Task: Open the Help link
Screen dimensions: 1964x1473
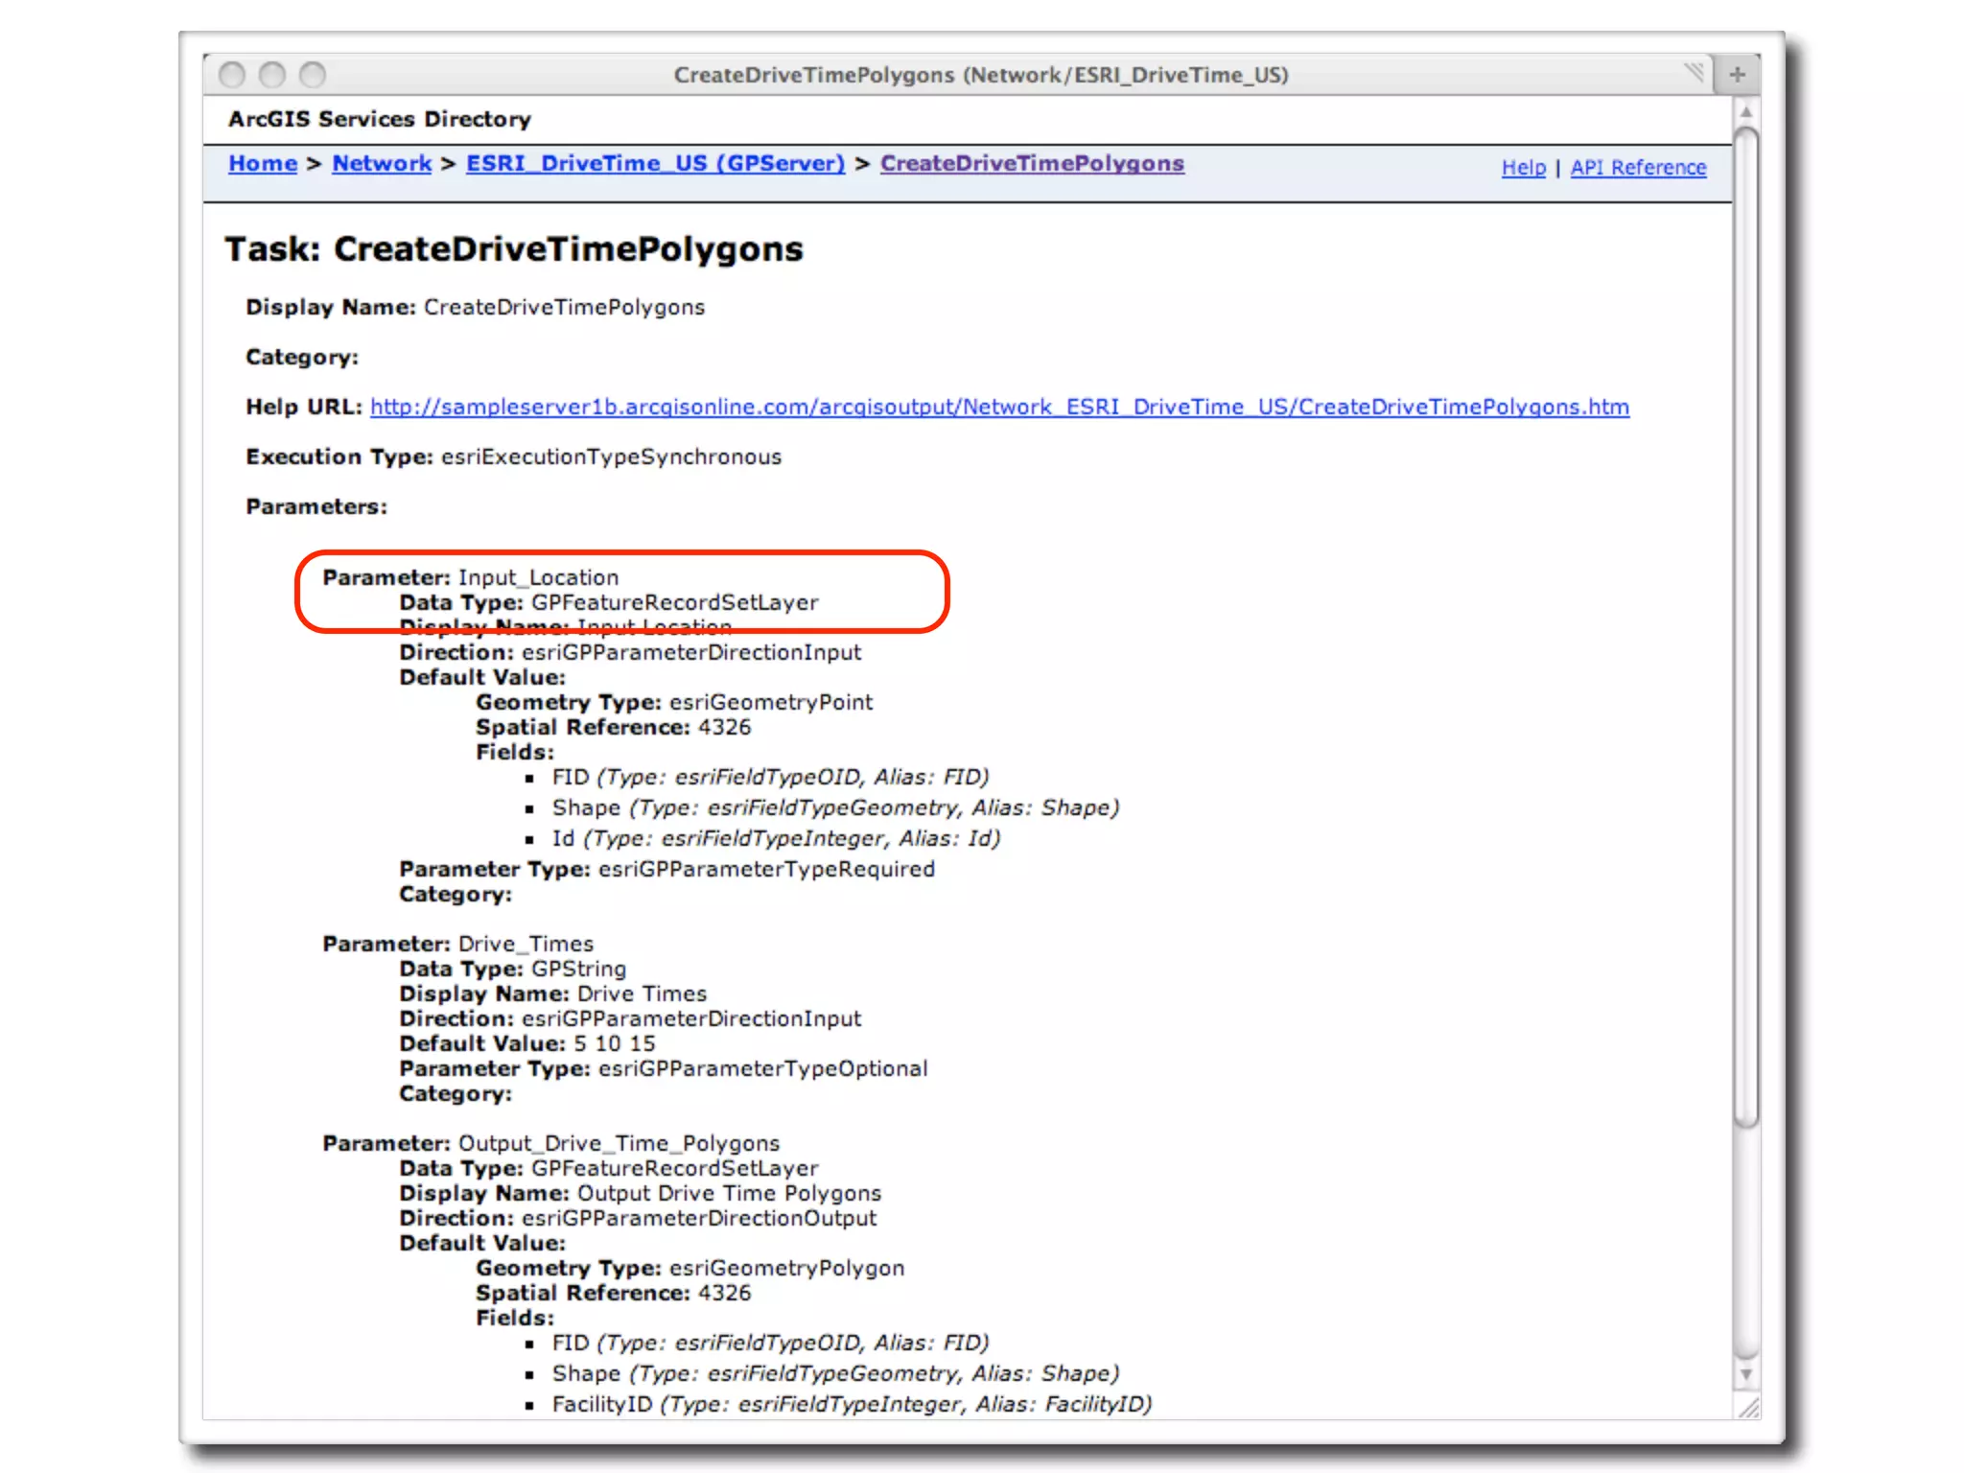Action: pos(1523,168)
